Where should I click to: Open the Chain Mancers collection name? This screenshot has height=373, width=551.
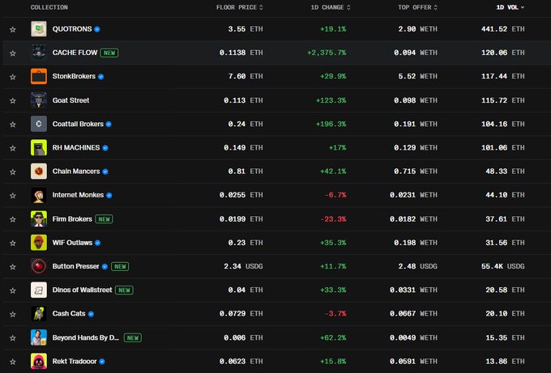coord(76,172)
